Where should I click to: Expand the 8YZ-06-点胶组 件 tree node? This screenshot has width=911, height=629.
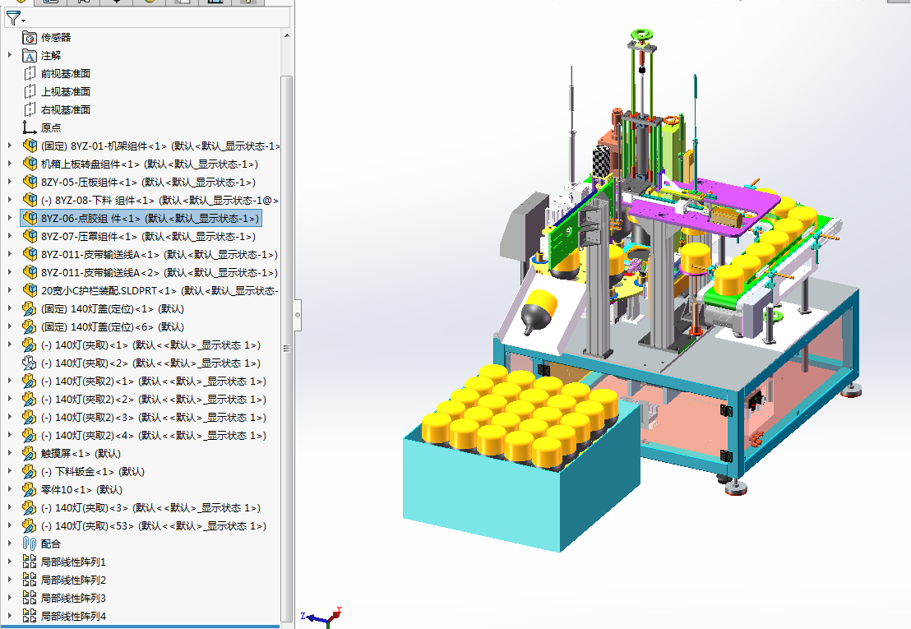pos(10,218)
